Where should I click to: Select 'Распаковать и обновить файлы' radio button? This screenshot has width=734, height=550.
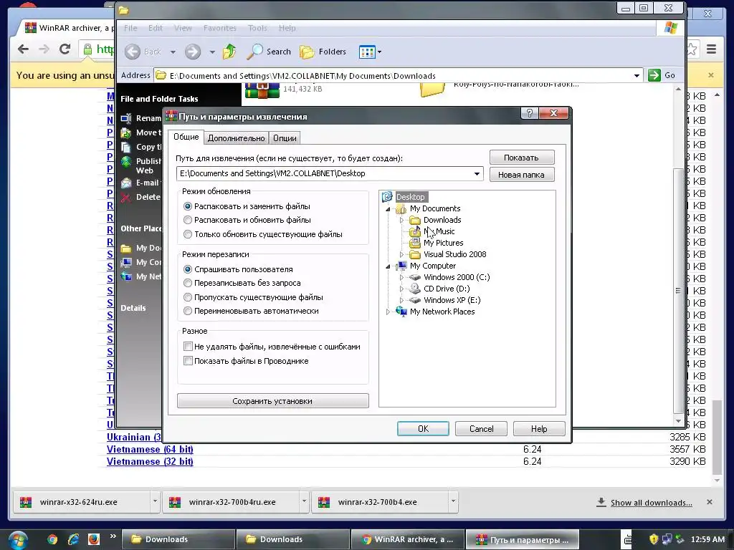coord(188,220)
